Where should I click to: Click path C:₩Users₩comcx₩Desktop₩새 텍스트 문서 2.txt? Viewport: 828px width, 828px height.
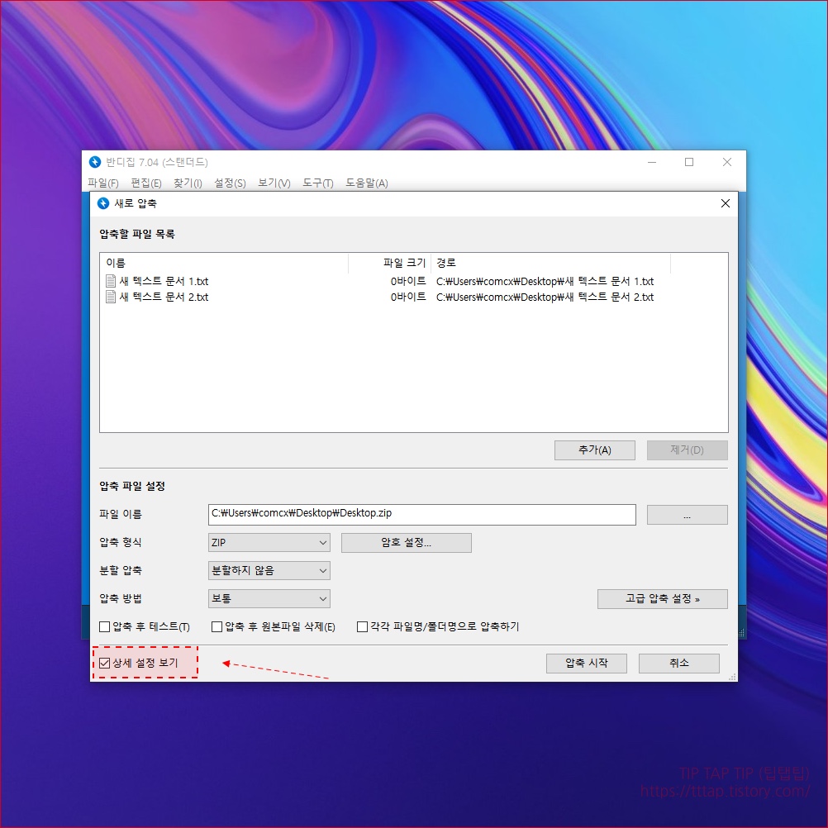[545, 297]
